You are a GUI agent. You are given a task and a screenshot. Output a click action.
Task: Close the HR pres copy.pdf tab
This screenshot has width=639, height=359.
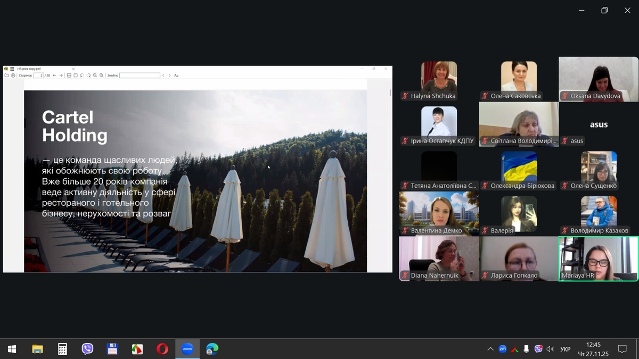(x=73, y=69)
